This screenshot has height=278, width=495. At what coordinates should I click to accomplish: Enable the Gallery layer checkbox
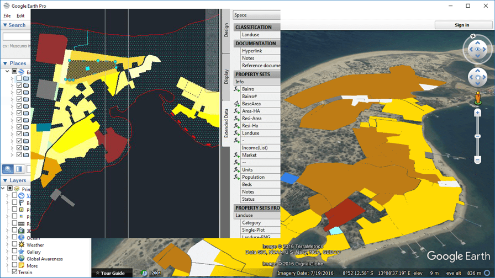tap(14, 252)
